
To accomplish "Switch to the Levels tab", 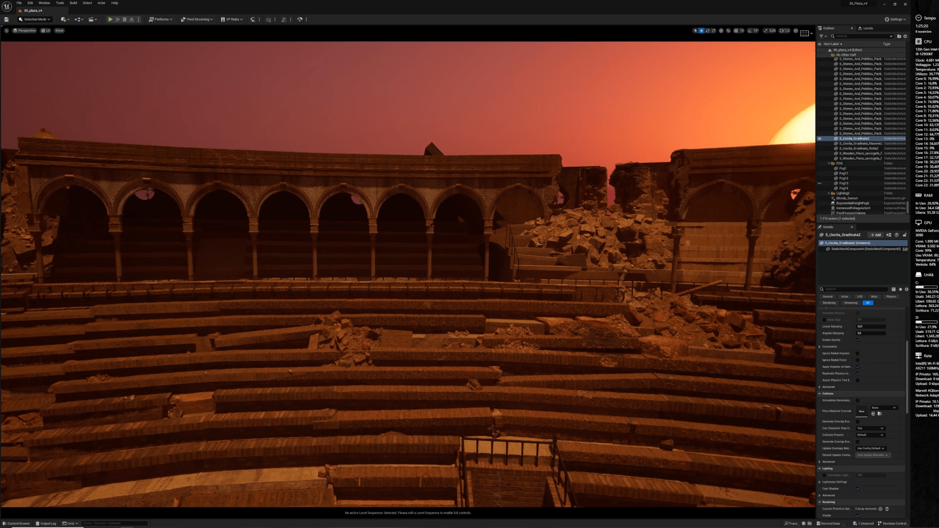I will pos(868,28).
